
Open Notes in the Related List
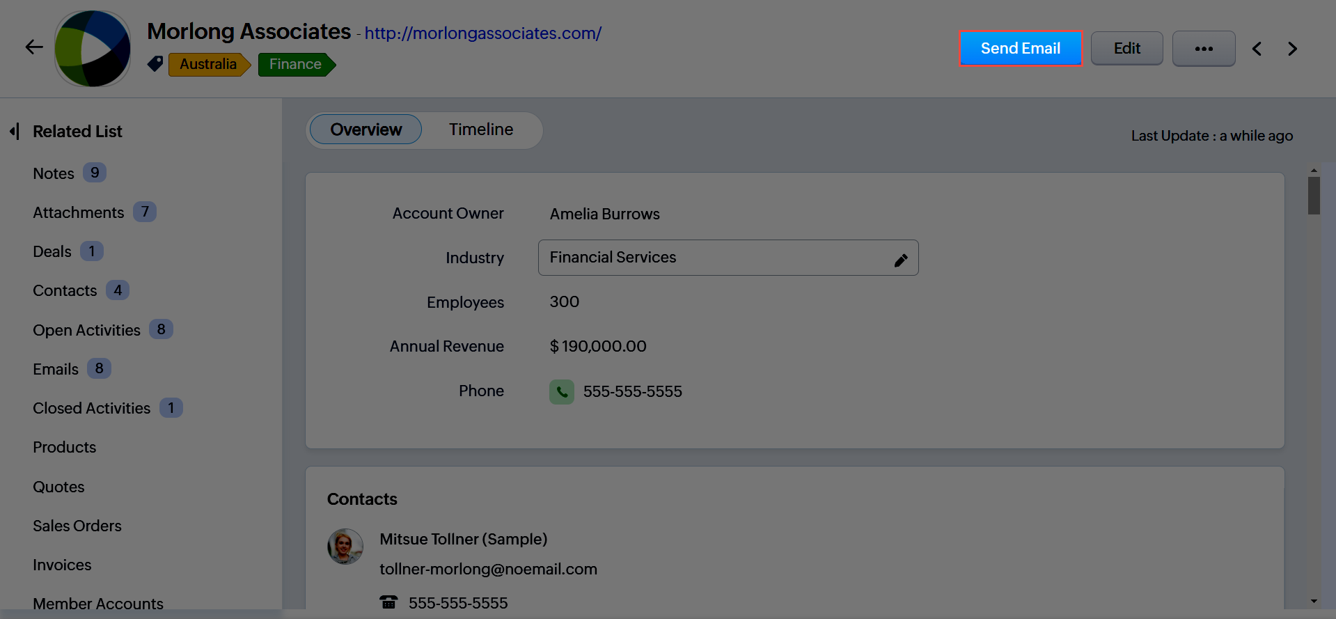coord(54,173)
